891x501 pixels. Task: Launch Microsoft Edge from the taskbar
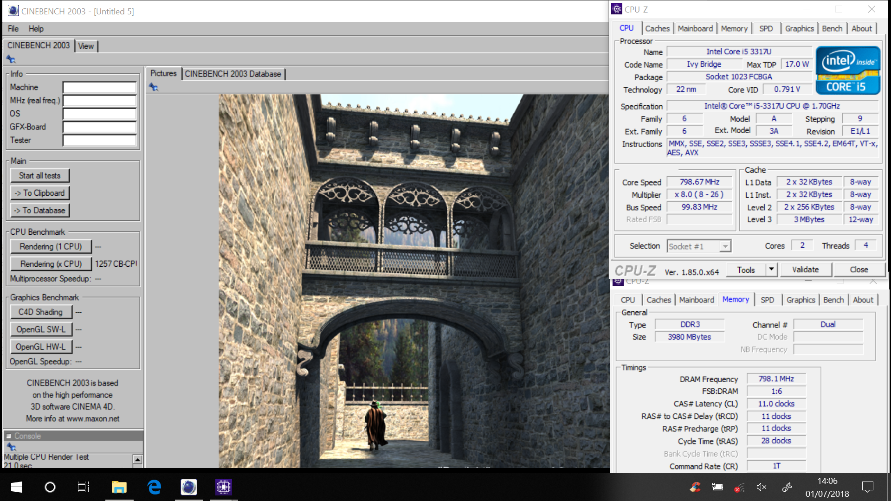click(154, 487)
